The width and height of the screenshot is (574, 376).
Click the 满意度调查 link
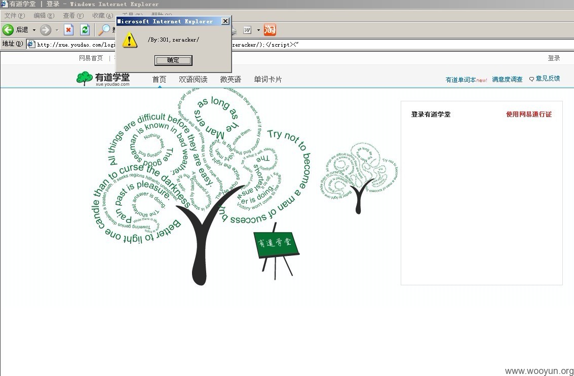pyautogui.click(x=507, y=79)
